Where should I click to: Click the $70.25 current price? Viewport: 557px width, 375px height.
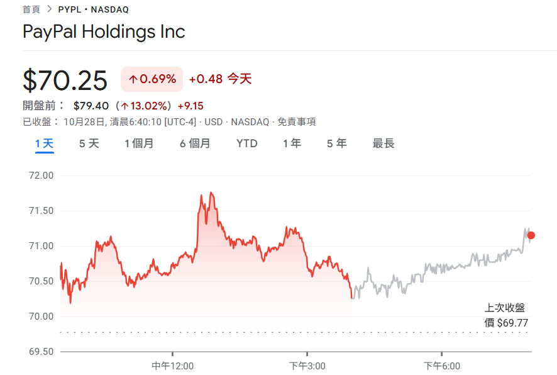(65, 80)
